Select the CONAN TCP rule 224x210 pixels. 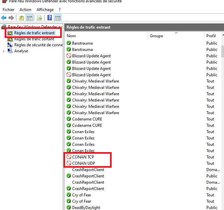click(83, 157)
